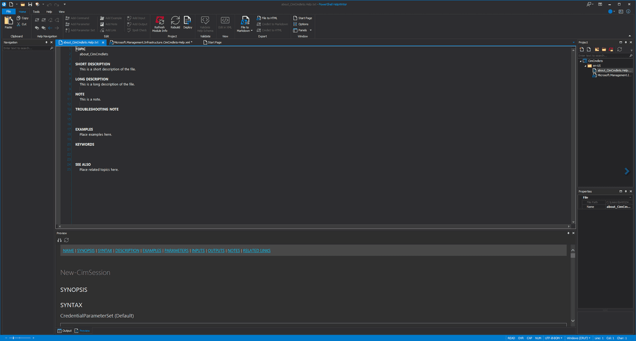
Task: Click the Cut button in the ribbon
Action: (22, 24)
